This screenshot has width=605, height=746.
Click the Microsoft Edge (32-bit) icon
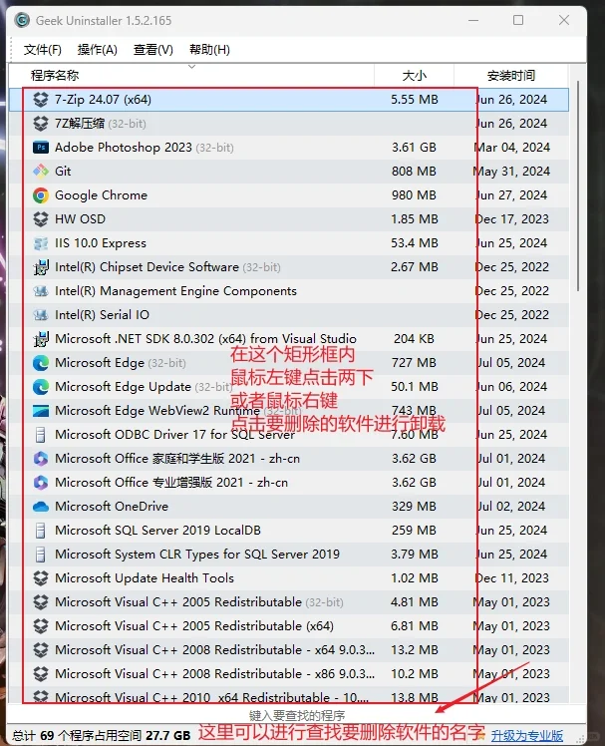coord(41,363)
